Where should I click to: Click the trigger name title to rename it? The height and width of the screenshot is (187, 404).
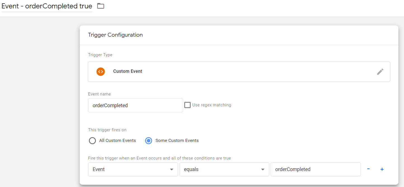tap(47, 6)
